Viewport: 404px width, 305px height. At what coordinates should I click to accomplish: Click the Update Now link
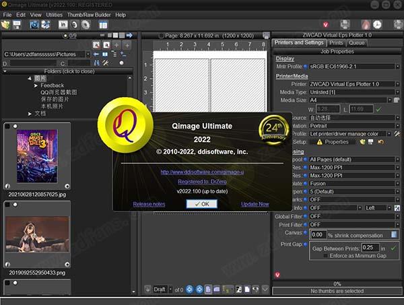(x=255, y=204)
